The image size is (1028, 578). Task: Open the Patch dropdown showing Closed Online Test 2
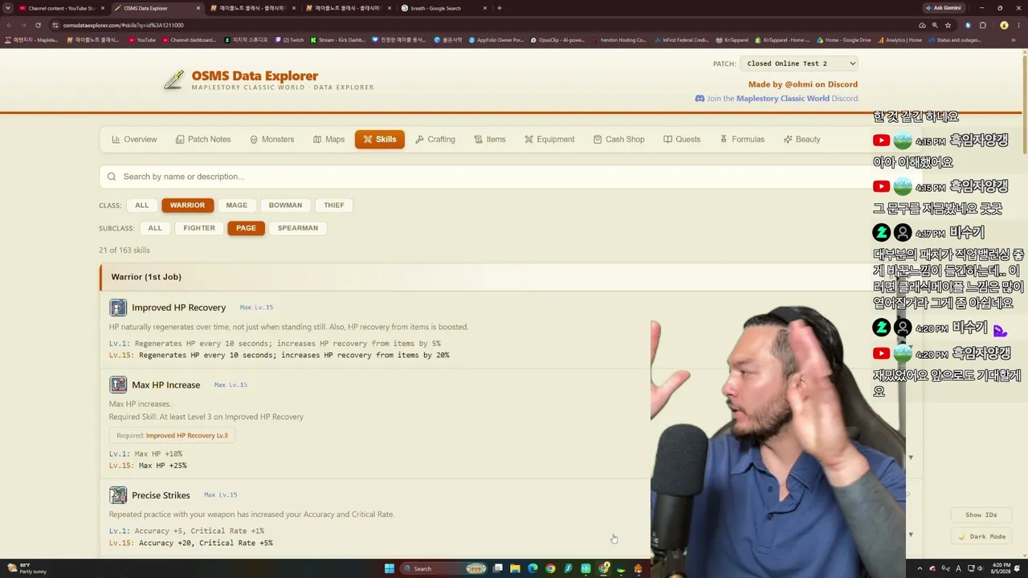pos(799,63)
